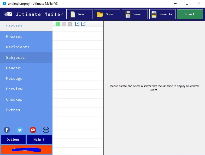205x155 pixels.
Task: Open the Message section
Action: click(x=26, y=78)
